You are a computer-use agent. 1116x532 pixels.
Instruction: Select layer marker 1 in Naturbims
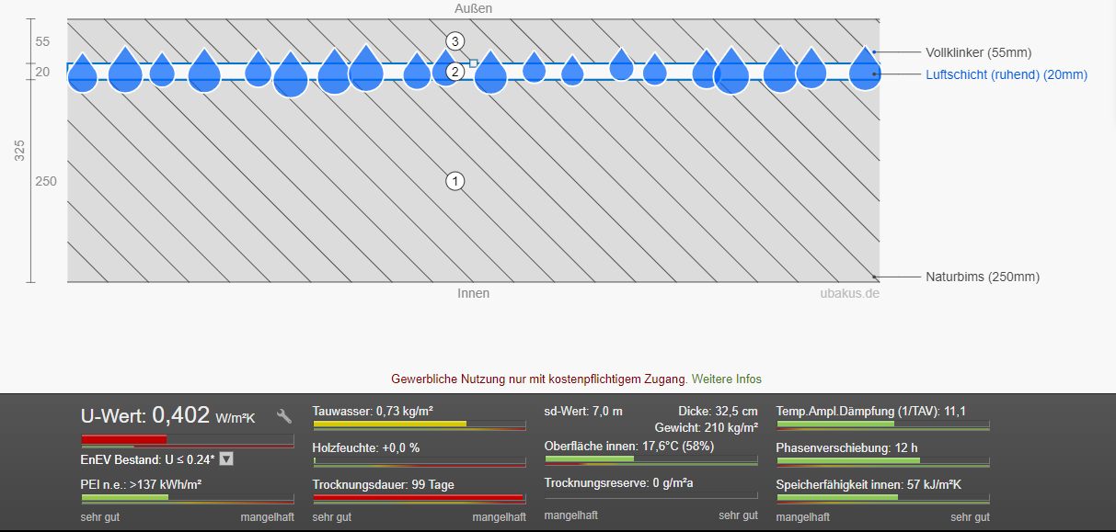[454, 181]
